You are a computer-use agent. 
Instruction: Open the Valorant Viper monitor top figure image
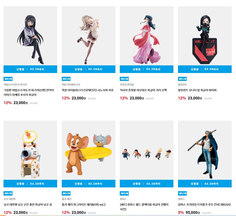(205, 36)
